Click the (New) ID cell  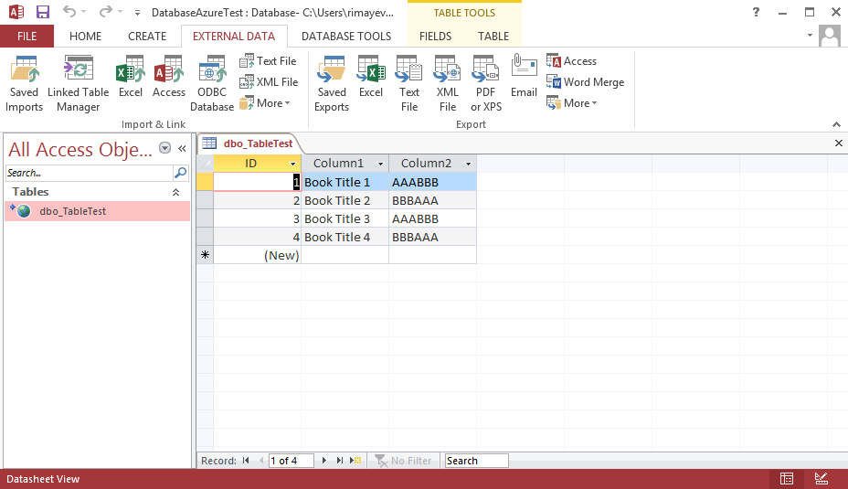258,255
